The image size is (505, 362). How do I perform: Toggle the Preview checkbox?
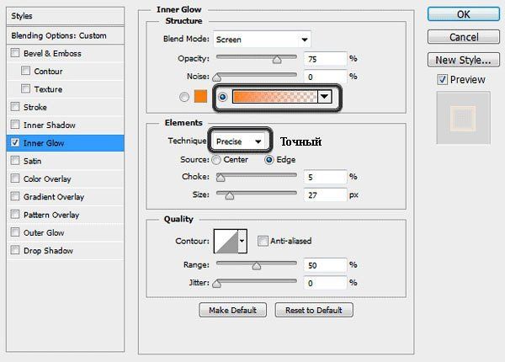(x=442, y=79)
